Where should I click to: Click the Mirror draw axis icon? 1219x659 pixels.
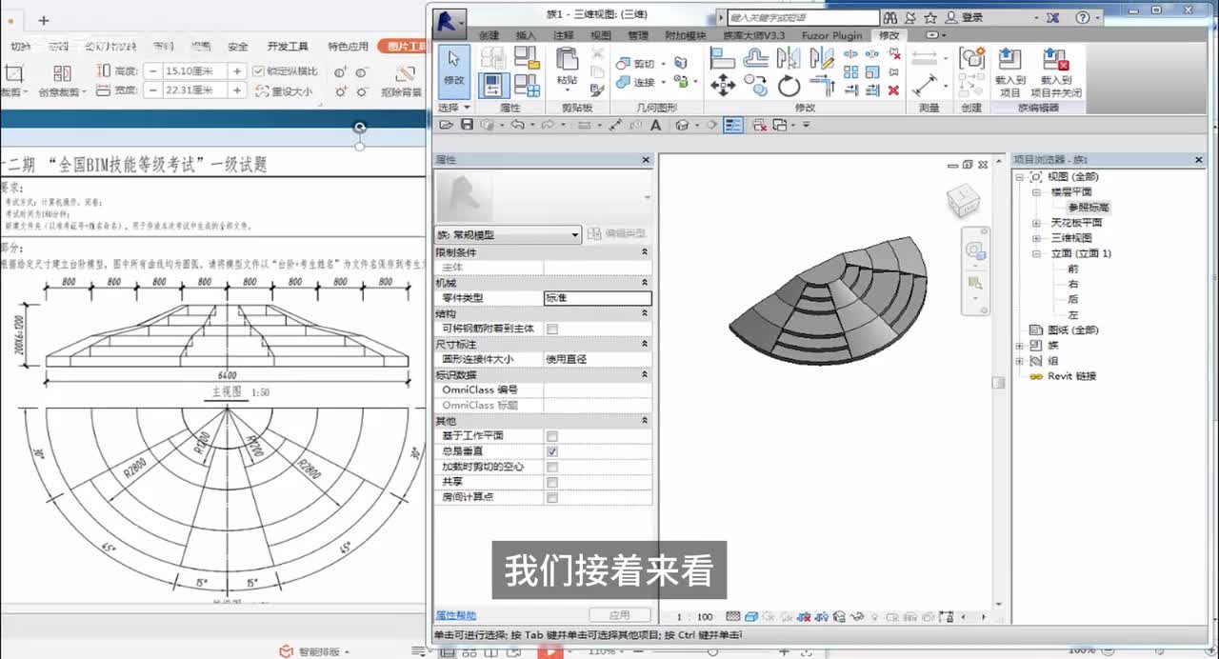[x=821, y=58]
